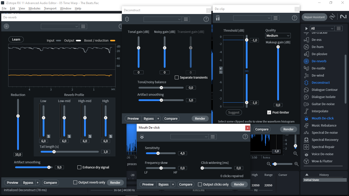Open the Modules menu
349x196 pixels.
(x=34, y=8)
